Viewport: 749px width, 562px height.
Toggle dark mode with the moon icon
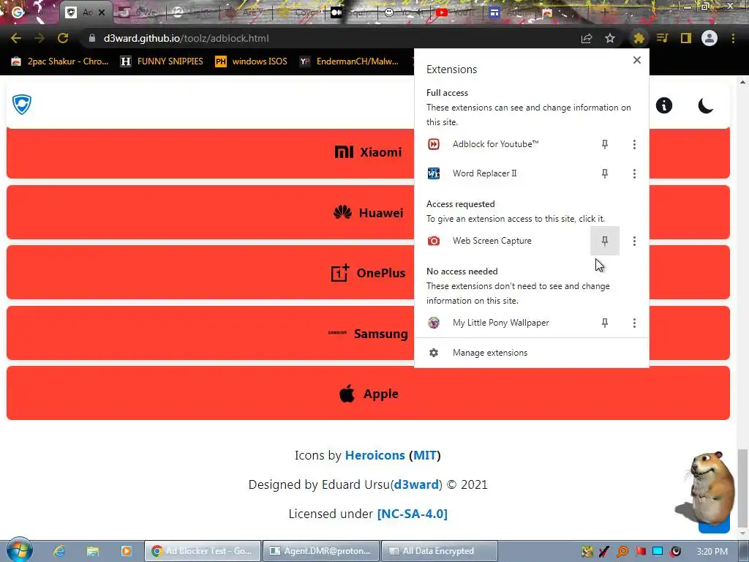706,105
